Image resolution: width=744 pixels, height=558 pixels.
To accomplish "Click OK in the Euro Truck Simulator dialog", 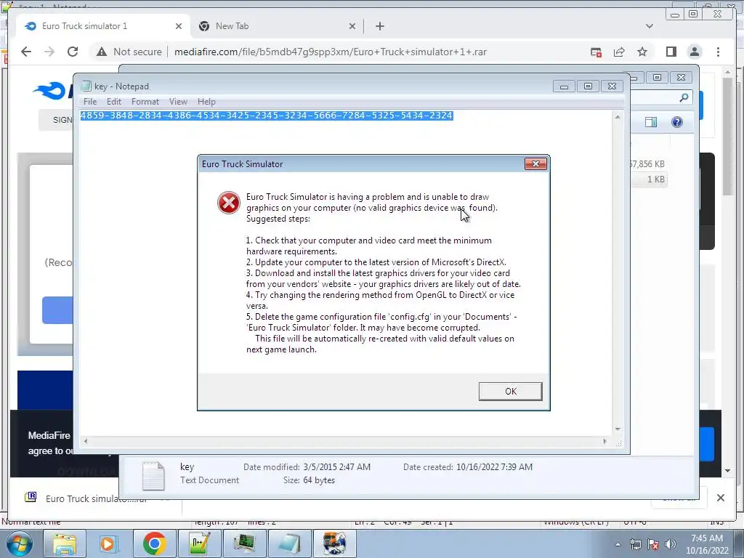I will point(510,392).
